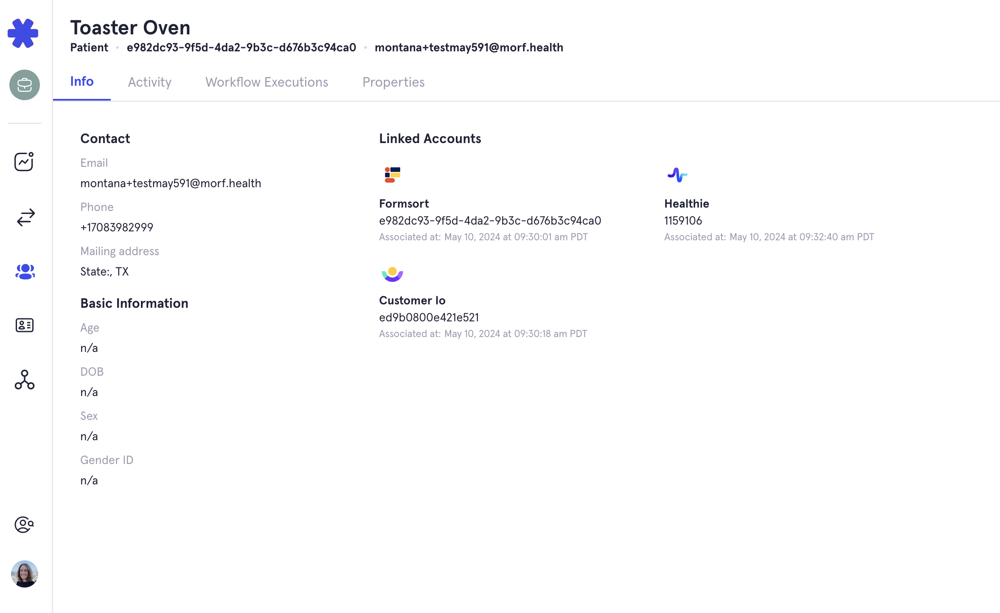Image resolution: width=1000 pixels, height=613 pixels.
Task: Open the Workflow Executions tab
Action: pyautogui.click(x=267, y=82)
